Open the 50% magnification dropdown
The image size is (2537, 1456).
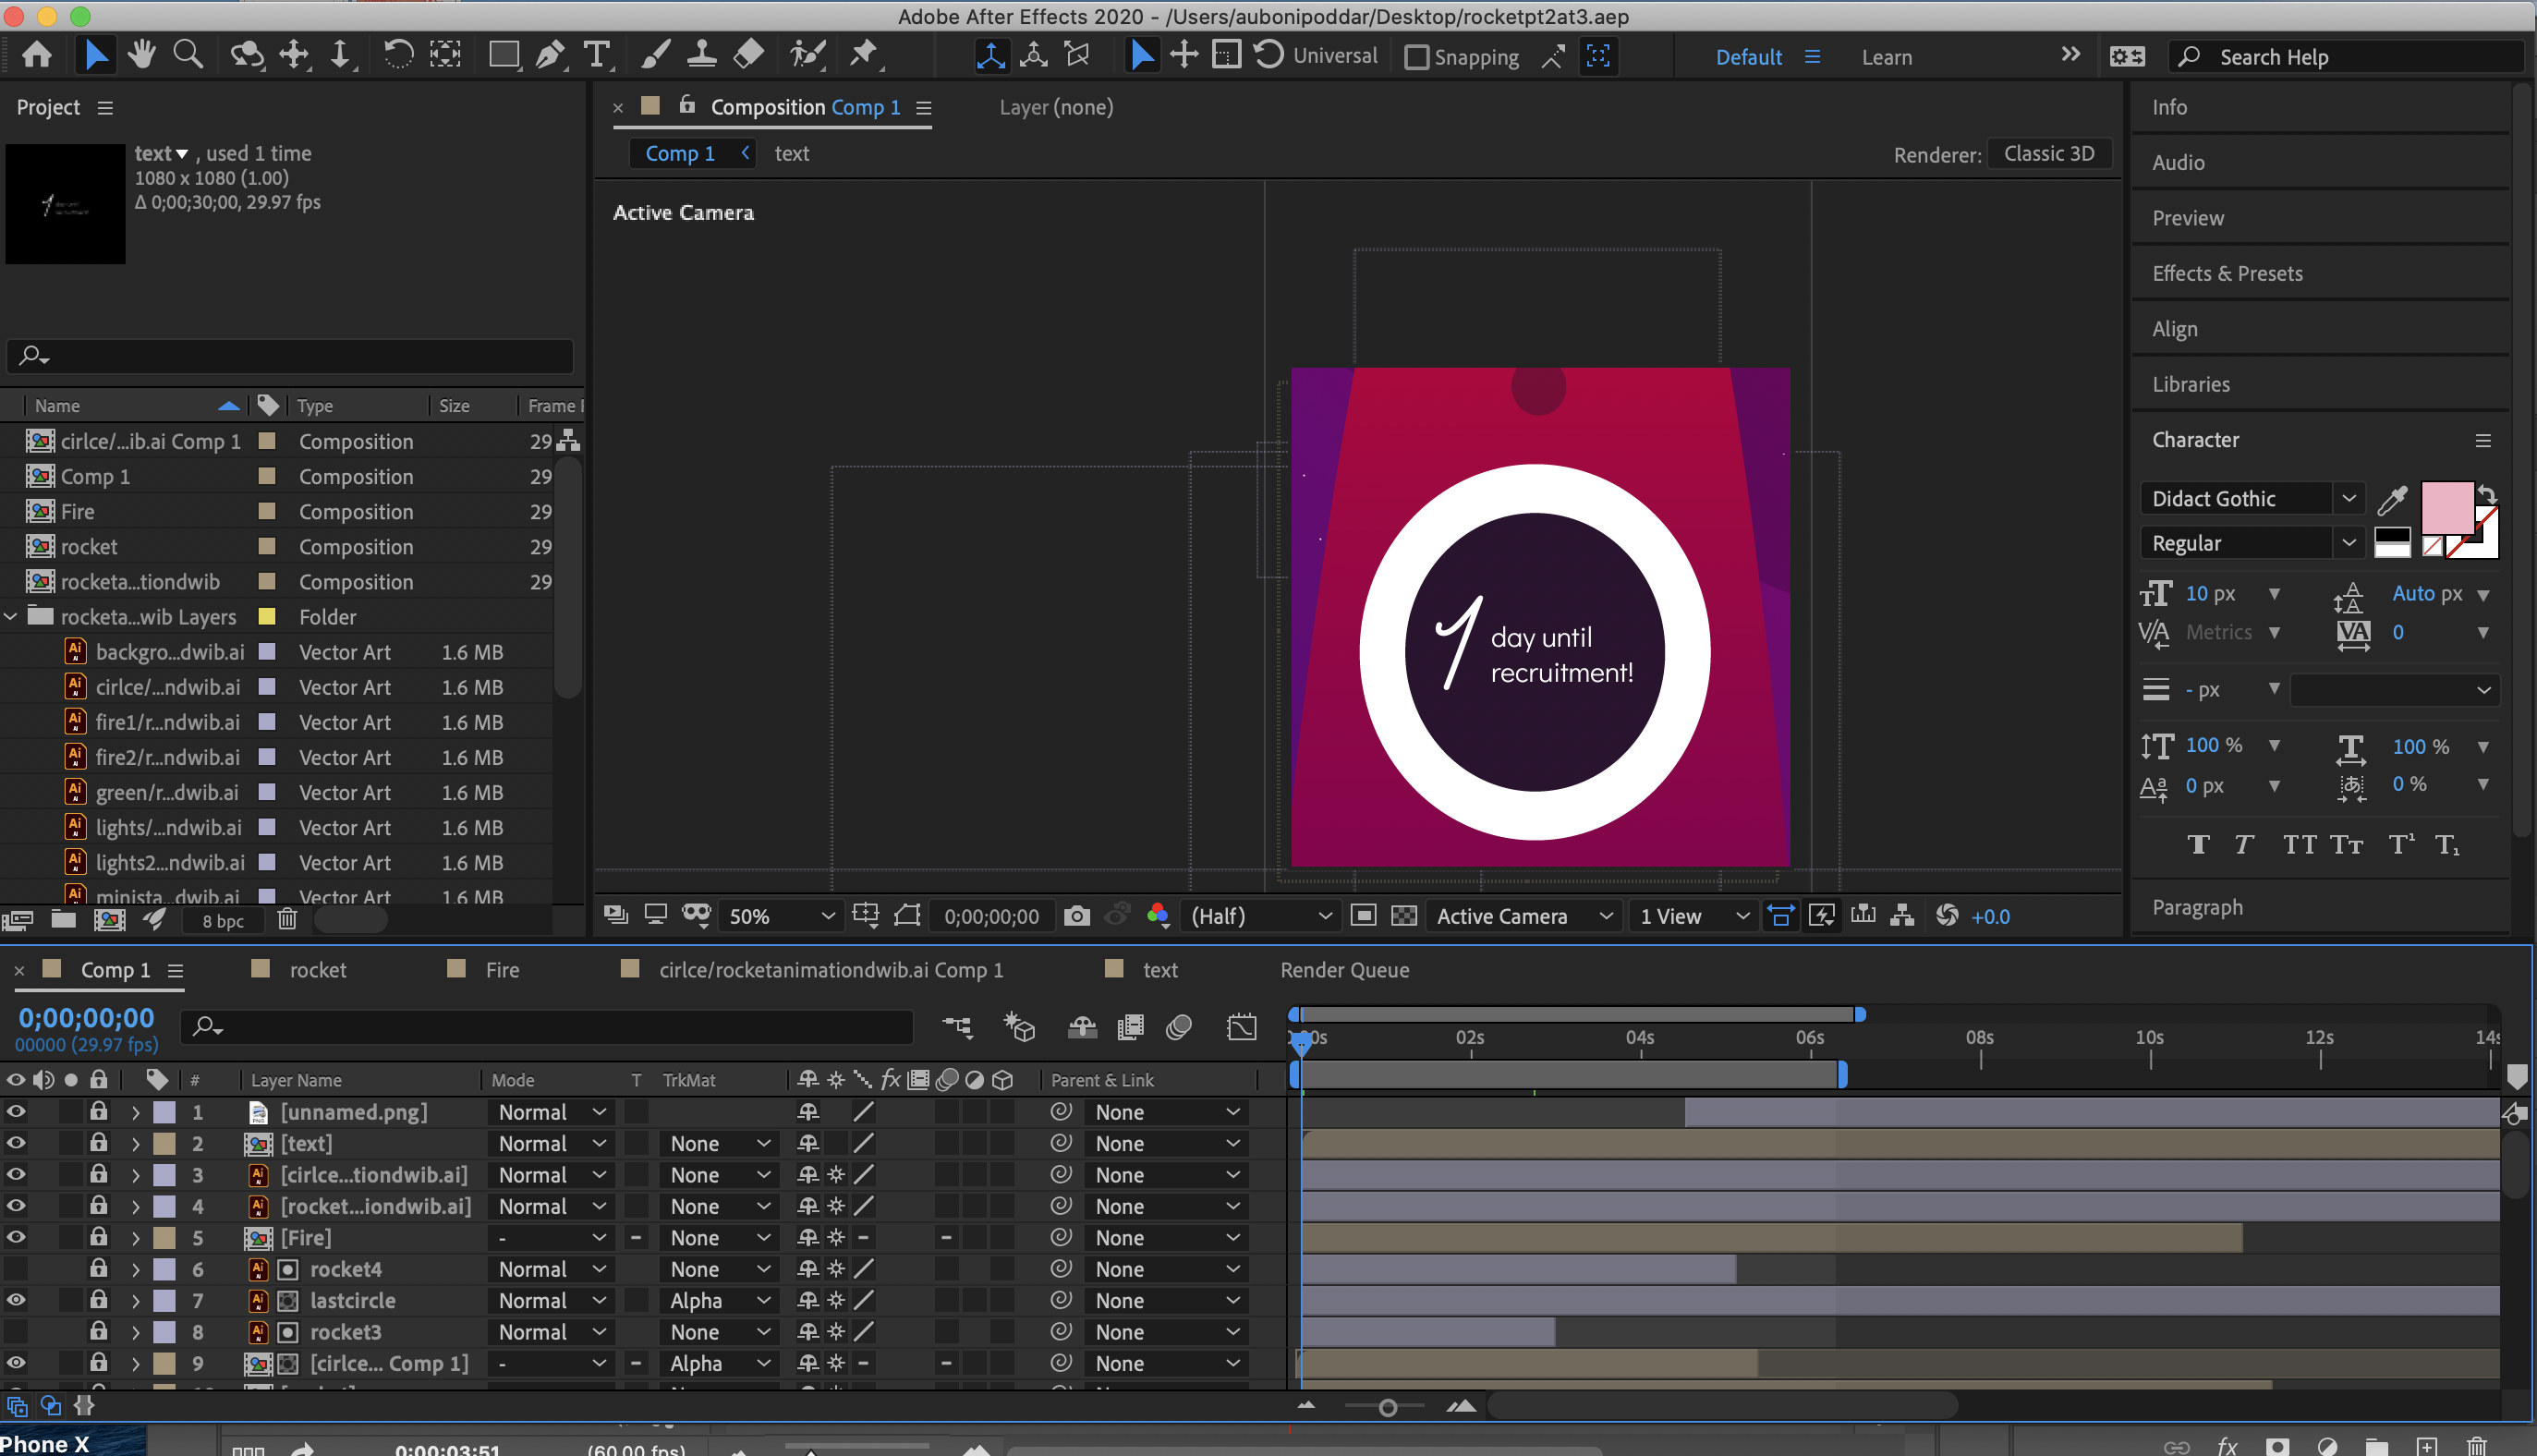click(780, 916)
